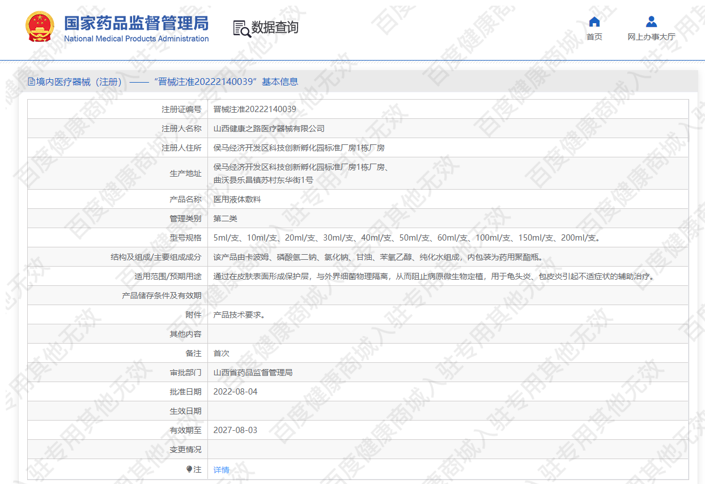The height and width of the screenshot is (484, 705).
Task: Click the 审批部门 label
Action: click(x=185, y=372)
